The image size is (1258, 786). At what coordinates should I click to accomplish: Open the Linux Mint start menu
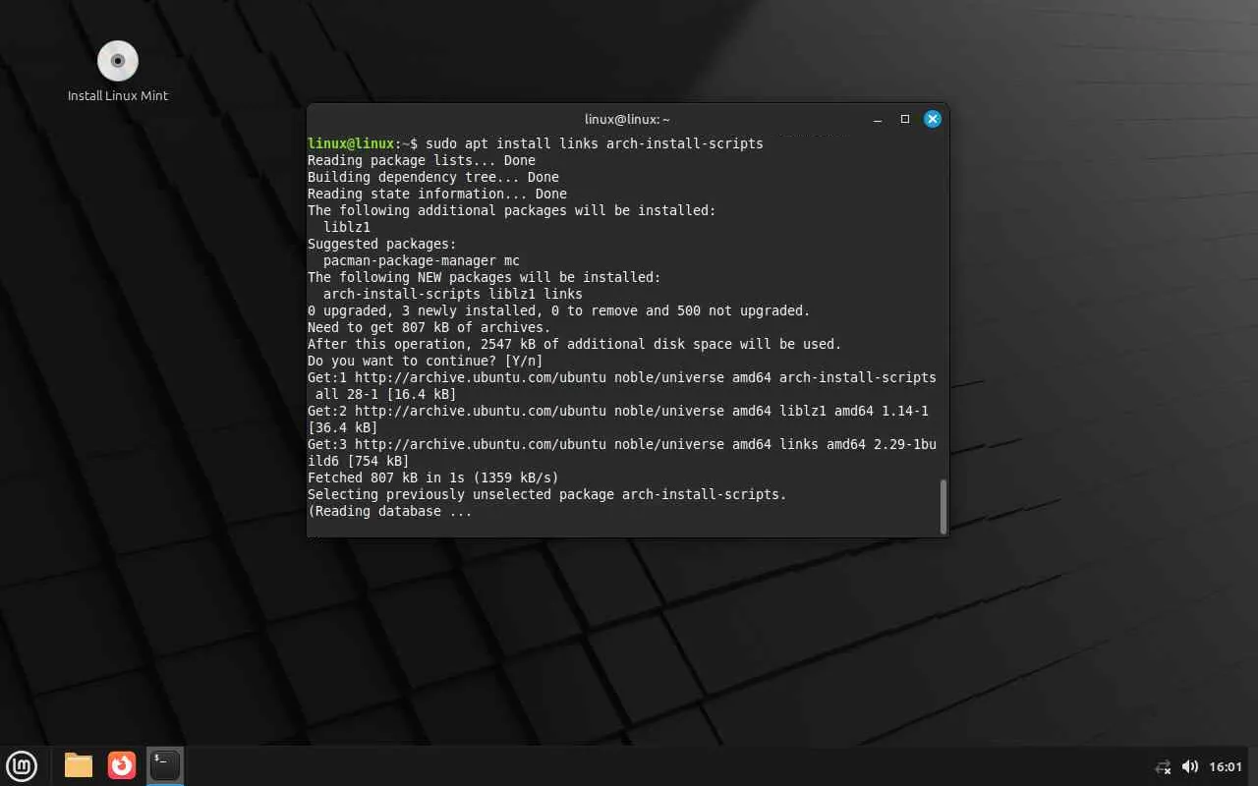[22, 765]
